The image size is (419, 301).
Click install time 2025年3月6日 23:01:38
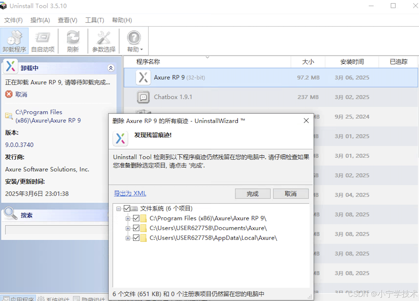(x=37, y=194)
